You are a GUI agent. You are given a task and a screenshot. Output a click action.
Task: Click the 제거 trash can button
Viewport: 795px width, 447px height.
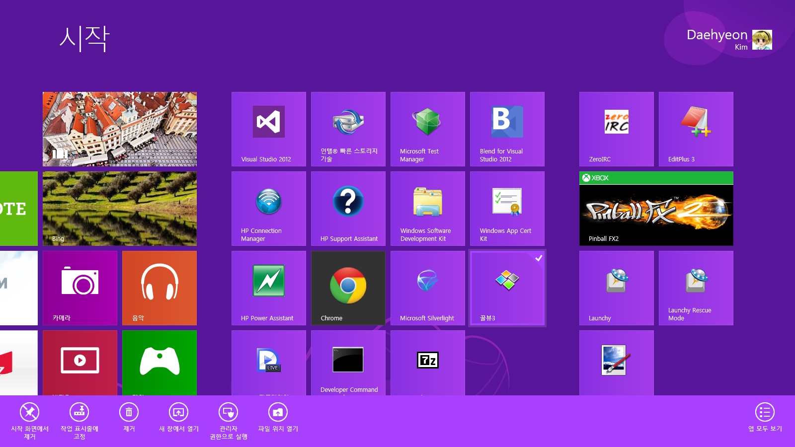pyautogui.click(x=129, y=417)
